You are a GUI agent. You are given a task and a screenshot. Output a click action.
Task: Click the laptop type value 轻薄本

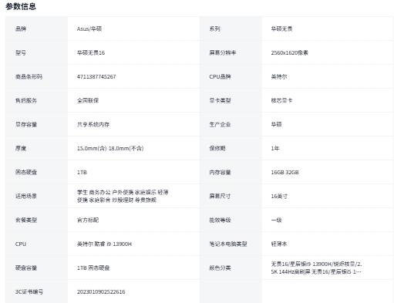(x=279, y=244)
